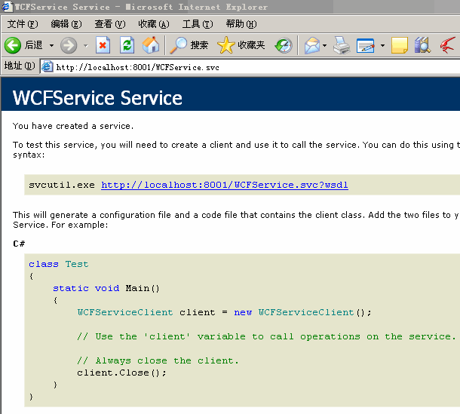Open the Search (搜索) magnifier button
This screenshot has width=460, height=414.
point(189,45)
